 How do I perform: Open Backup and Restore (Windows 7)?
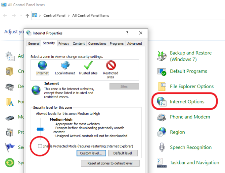point(190,56)
